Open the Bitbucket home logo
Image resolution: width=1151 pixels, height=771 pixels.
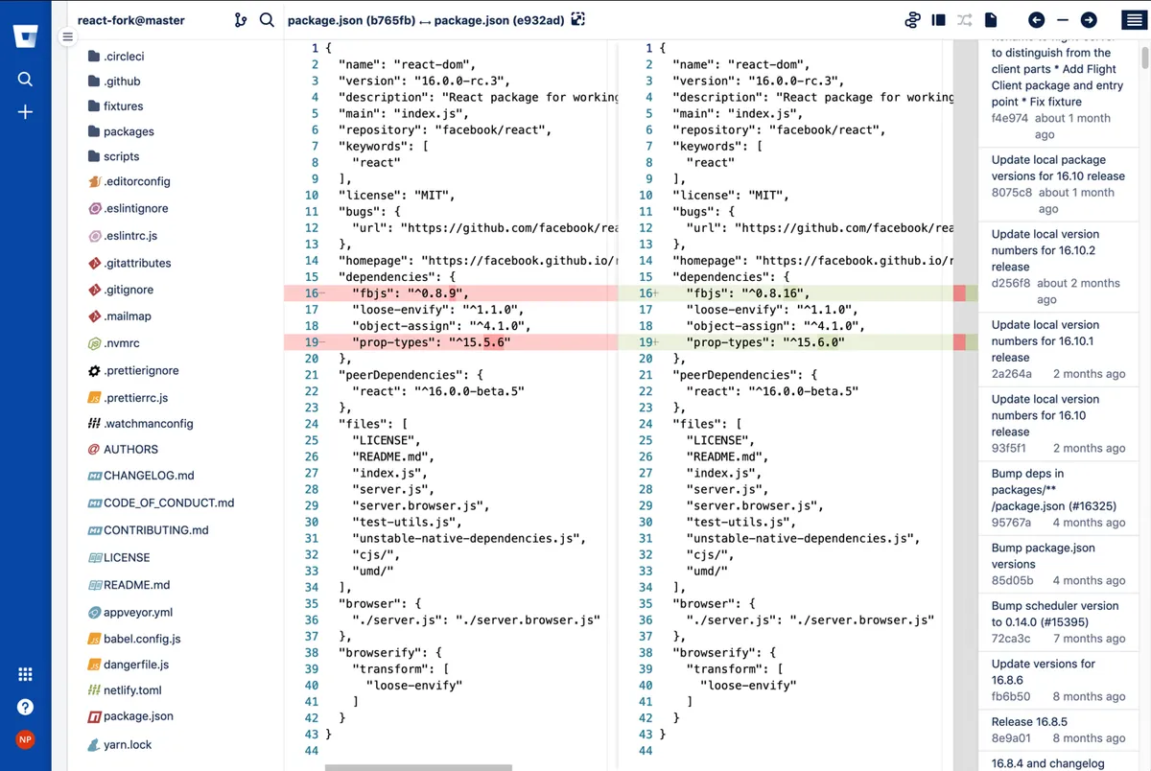(x=25, y=36)
